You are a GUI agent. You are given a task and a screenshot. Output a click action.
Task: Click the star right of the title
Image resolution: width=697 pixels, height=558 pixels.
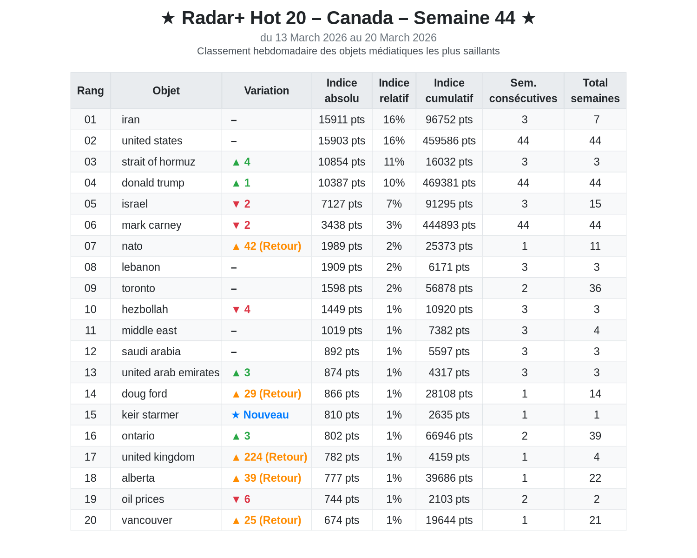(x=528, y=19)
